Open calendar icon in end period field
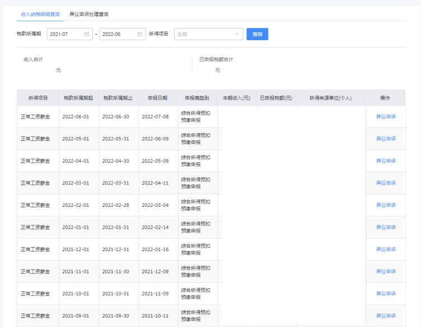 point(139,34)
